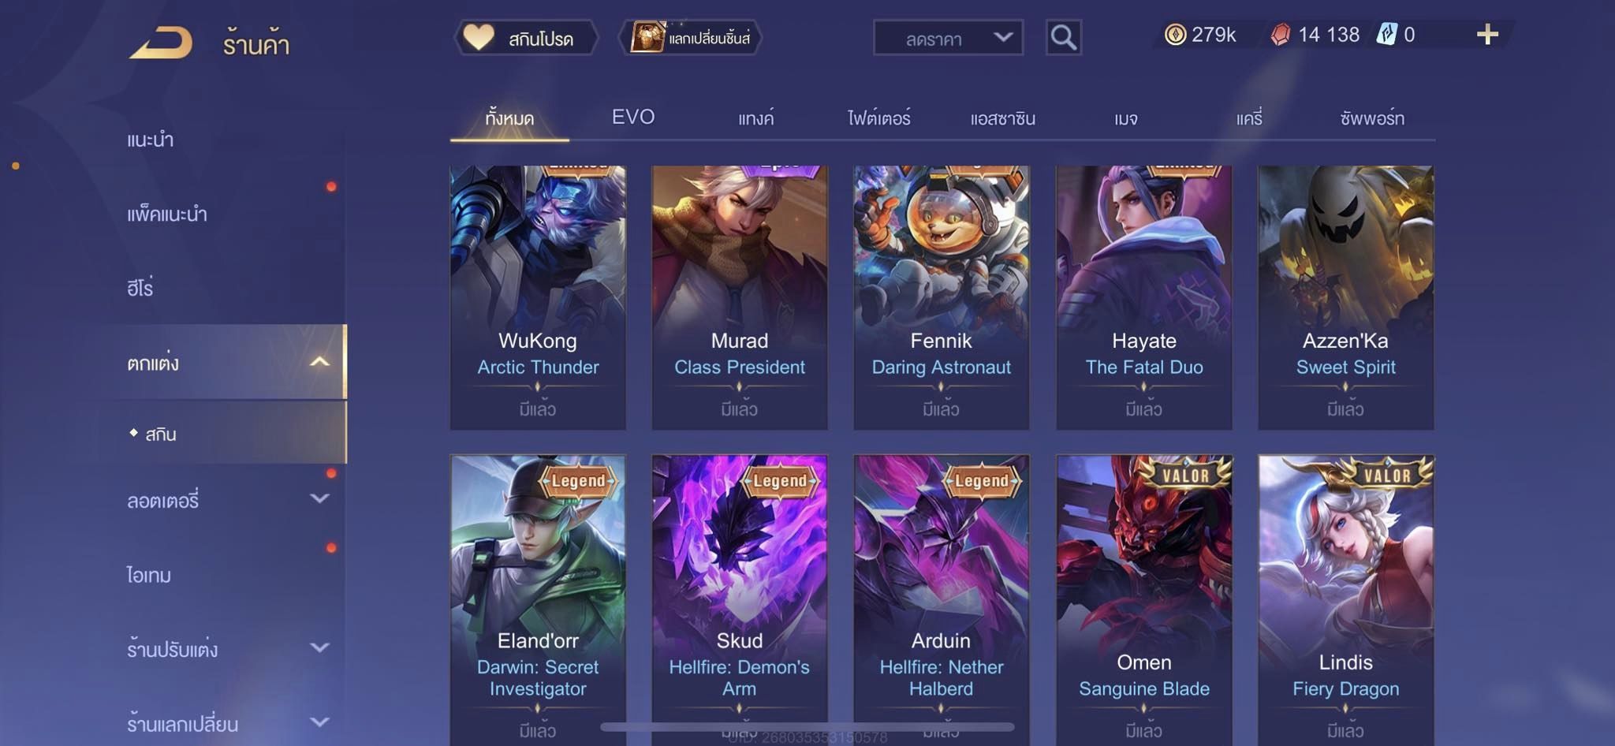Select the ซัพพอร์ท category tab
This screenshot has height=746, width=1615.
[x=1372, y=118]
